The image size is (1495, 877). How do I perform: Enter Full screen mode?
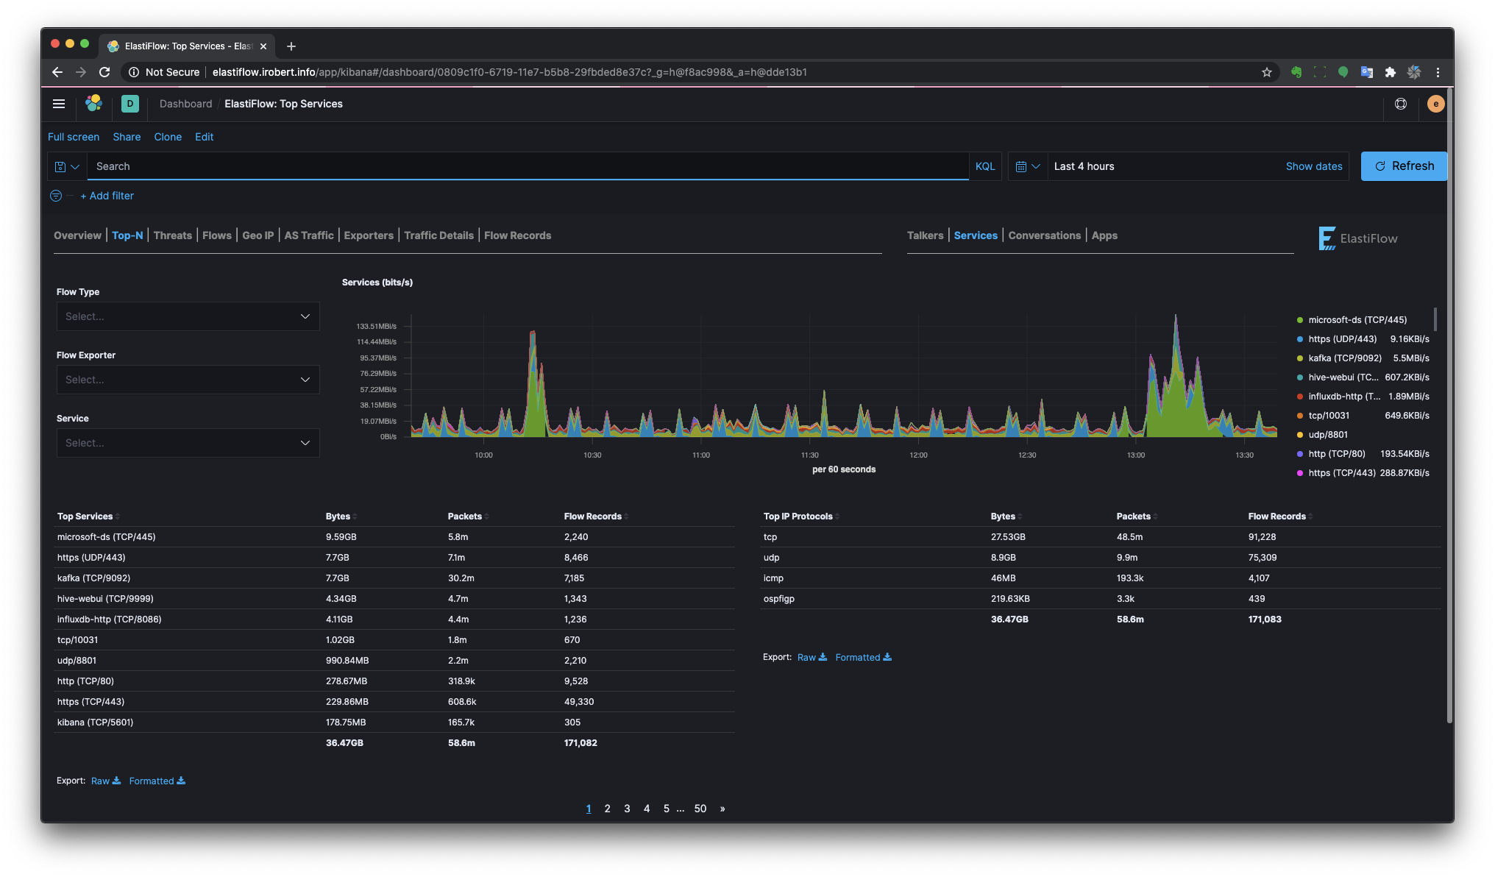(74, 137)
